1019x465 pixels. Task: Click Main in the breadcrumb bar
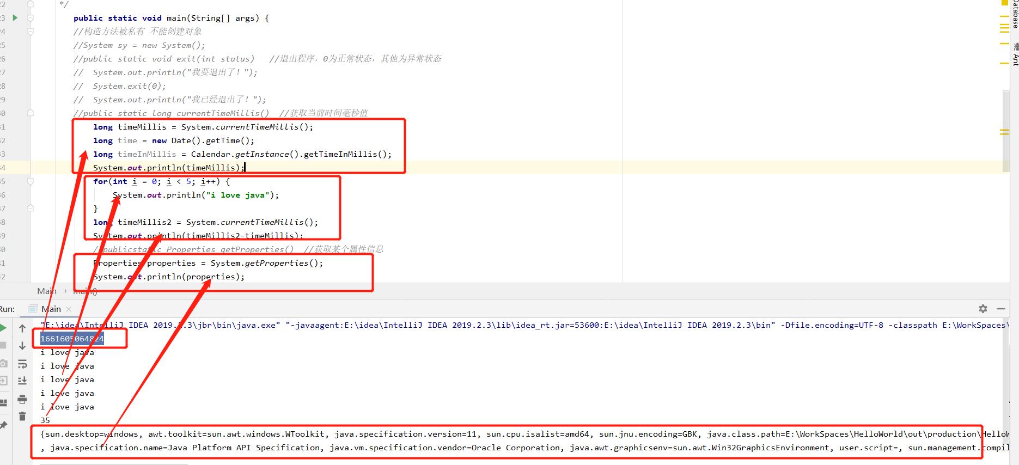[x=47, y=291]
